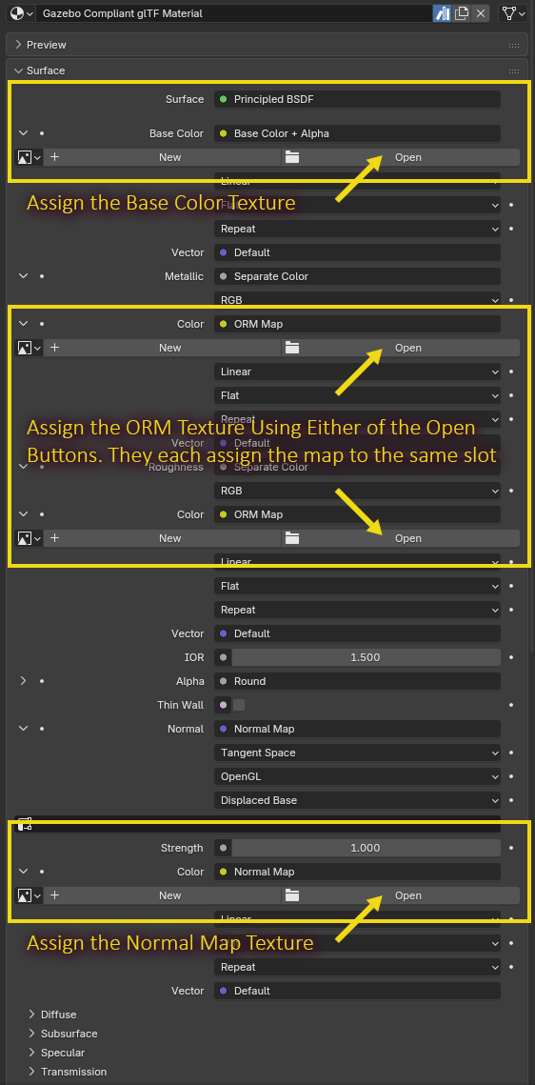Screen dimensions: 535x1085
Task: Collapse the Roughness ORM Map Color chevron
Action: (24, 514)
